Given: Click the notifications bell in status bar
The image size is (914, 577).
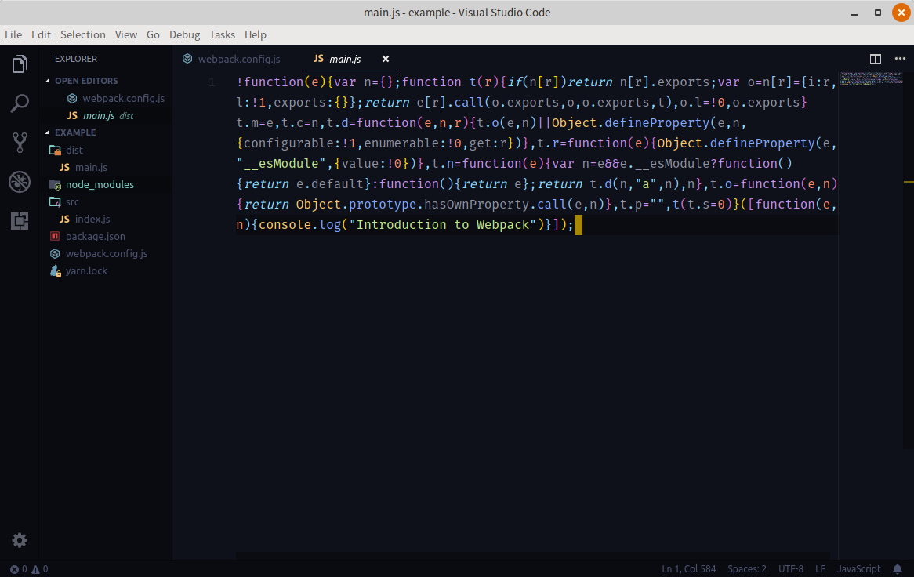Looking at the screenshot, I should point(898,569).
